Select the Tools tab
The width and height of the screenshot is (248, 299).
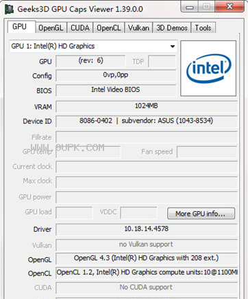[x=203, y=28]
